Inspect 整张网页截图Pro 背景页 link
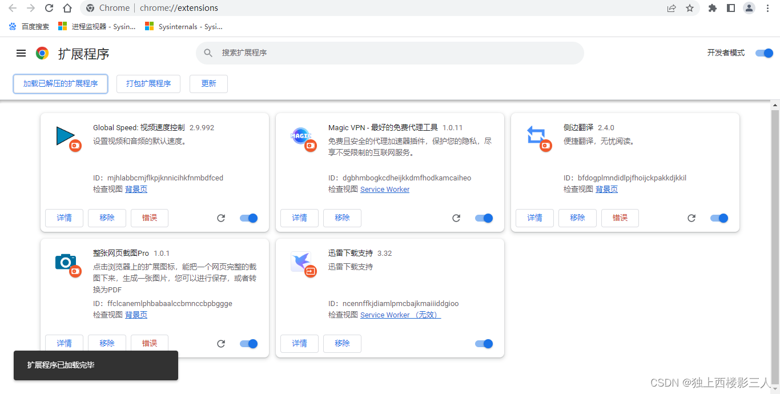Screen dimensions: 780x394 (x=136, y=315)
